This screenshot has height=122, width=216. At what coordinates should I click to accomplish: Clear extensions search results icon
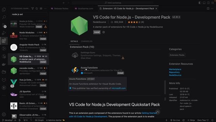point(41,8)
